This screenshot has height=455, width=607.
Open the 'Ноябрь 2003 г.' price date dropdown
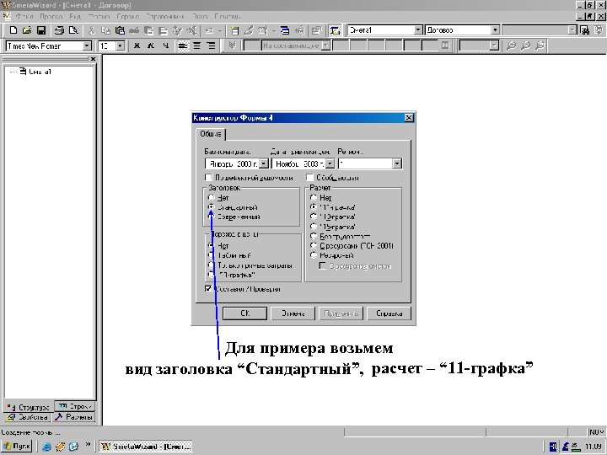point(330,163)
